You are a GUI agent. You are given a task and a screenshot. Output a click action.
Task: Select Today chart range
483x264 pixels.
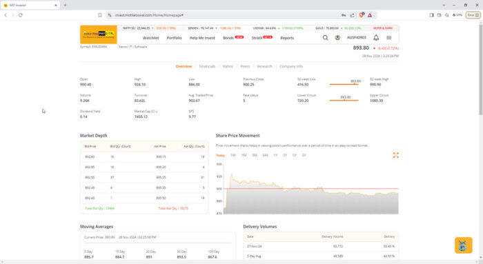(220, 155)
